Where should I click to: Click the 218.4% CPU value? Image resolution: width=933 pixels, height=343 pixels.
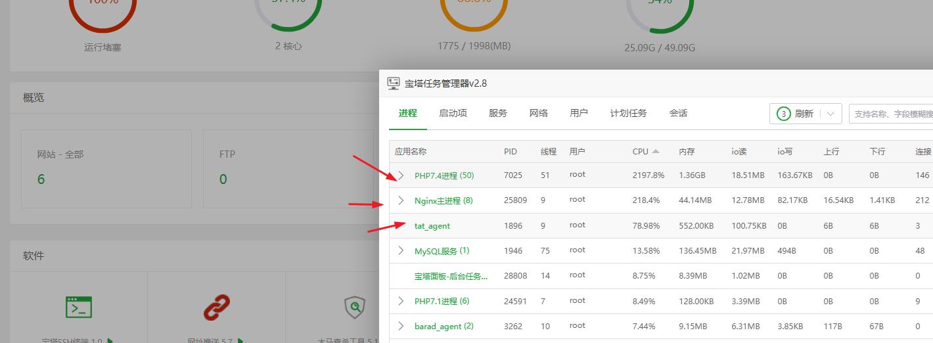(647, 200)
